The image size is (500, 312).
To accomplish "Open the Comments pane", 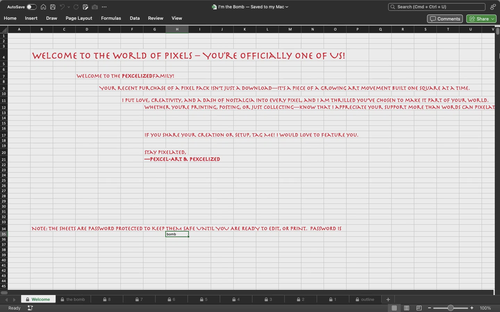I will (x=445, y=19).
